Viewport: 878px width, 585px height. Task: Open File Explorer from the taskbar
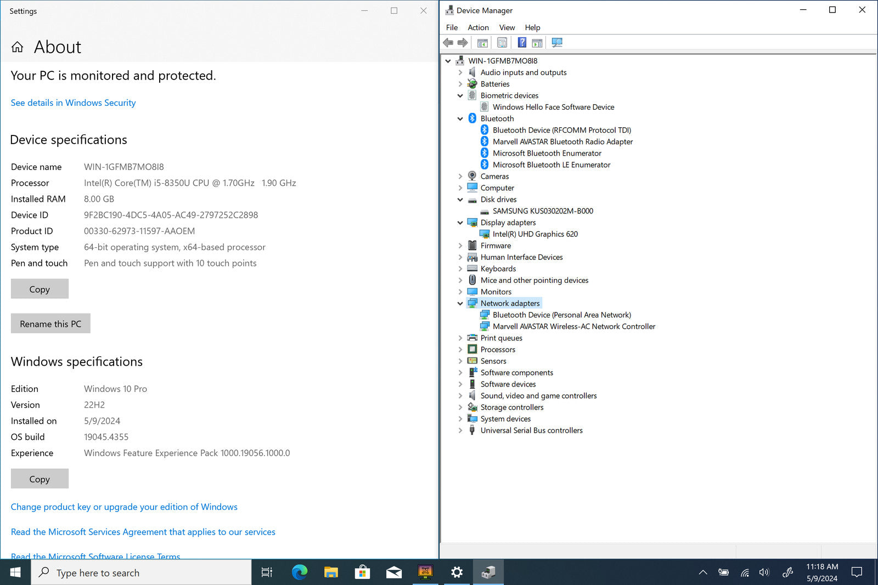click(331, 572)
